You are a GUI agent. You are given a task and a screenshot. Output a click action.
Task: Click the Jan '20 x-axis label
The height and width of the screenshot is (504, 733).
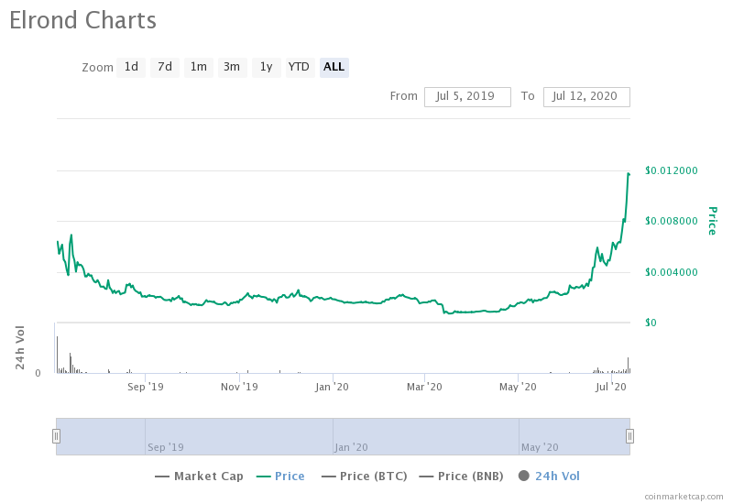click(x=332, y=387)
